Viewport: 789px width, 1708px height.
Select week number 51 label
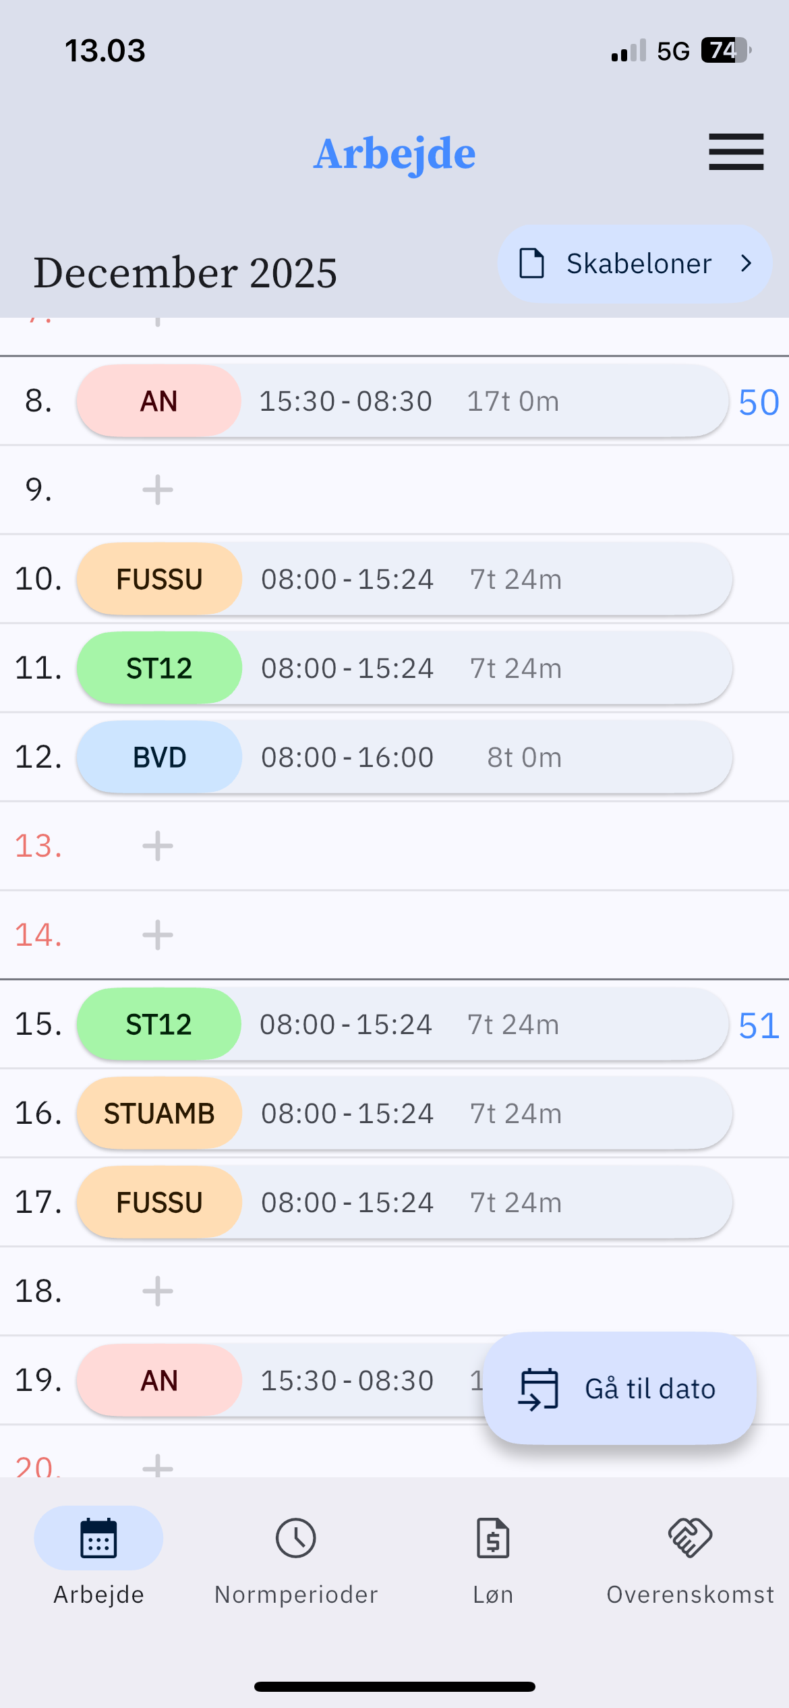759,1026
